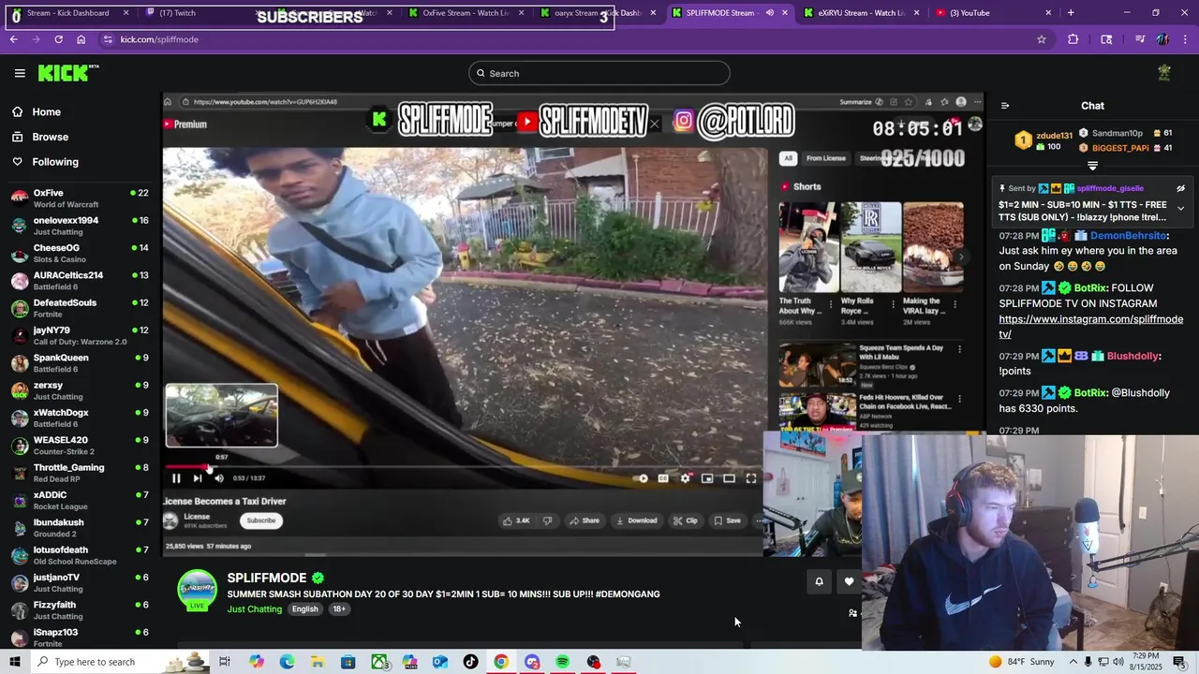Open the user profile avatar at top right
1199x674 pixels.
(1164, 73)
